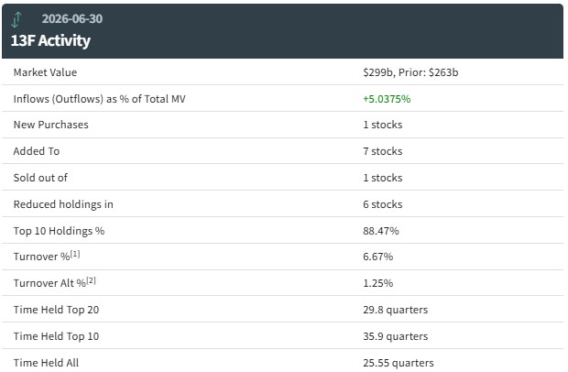This screenshot has height=372, width=568.
Task: Open Turnover % footnote [1]
Action: coord(75,254)
